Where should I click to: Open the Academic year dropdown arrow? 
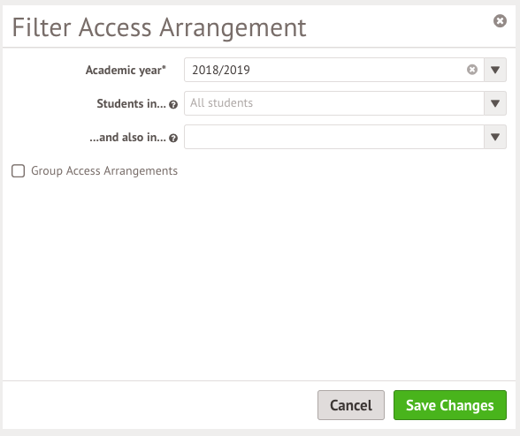(x=495, y=70)
